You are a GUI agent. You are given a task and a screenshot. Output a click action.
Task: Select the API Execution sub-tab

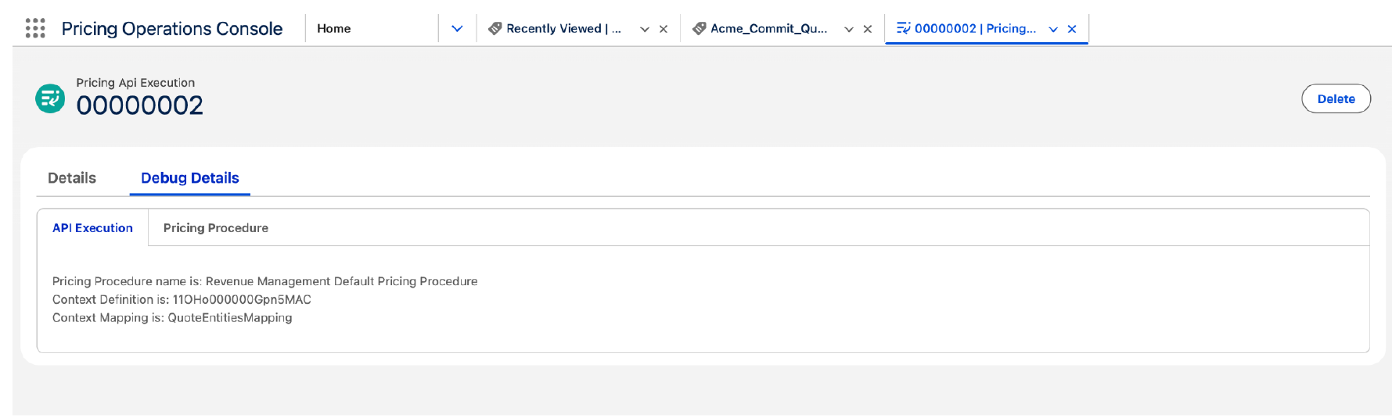point(92,228)
